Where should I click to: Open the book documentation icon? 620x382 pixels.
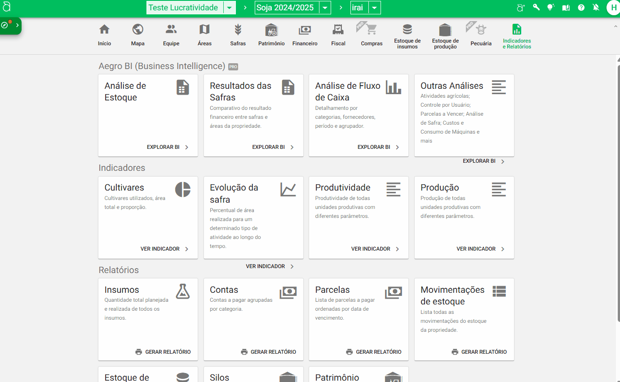(x=566, y=7)
